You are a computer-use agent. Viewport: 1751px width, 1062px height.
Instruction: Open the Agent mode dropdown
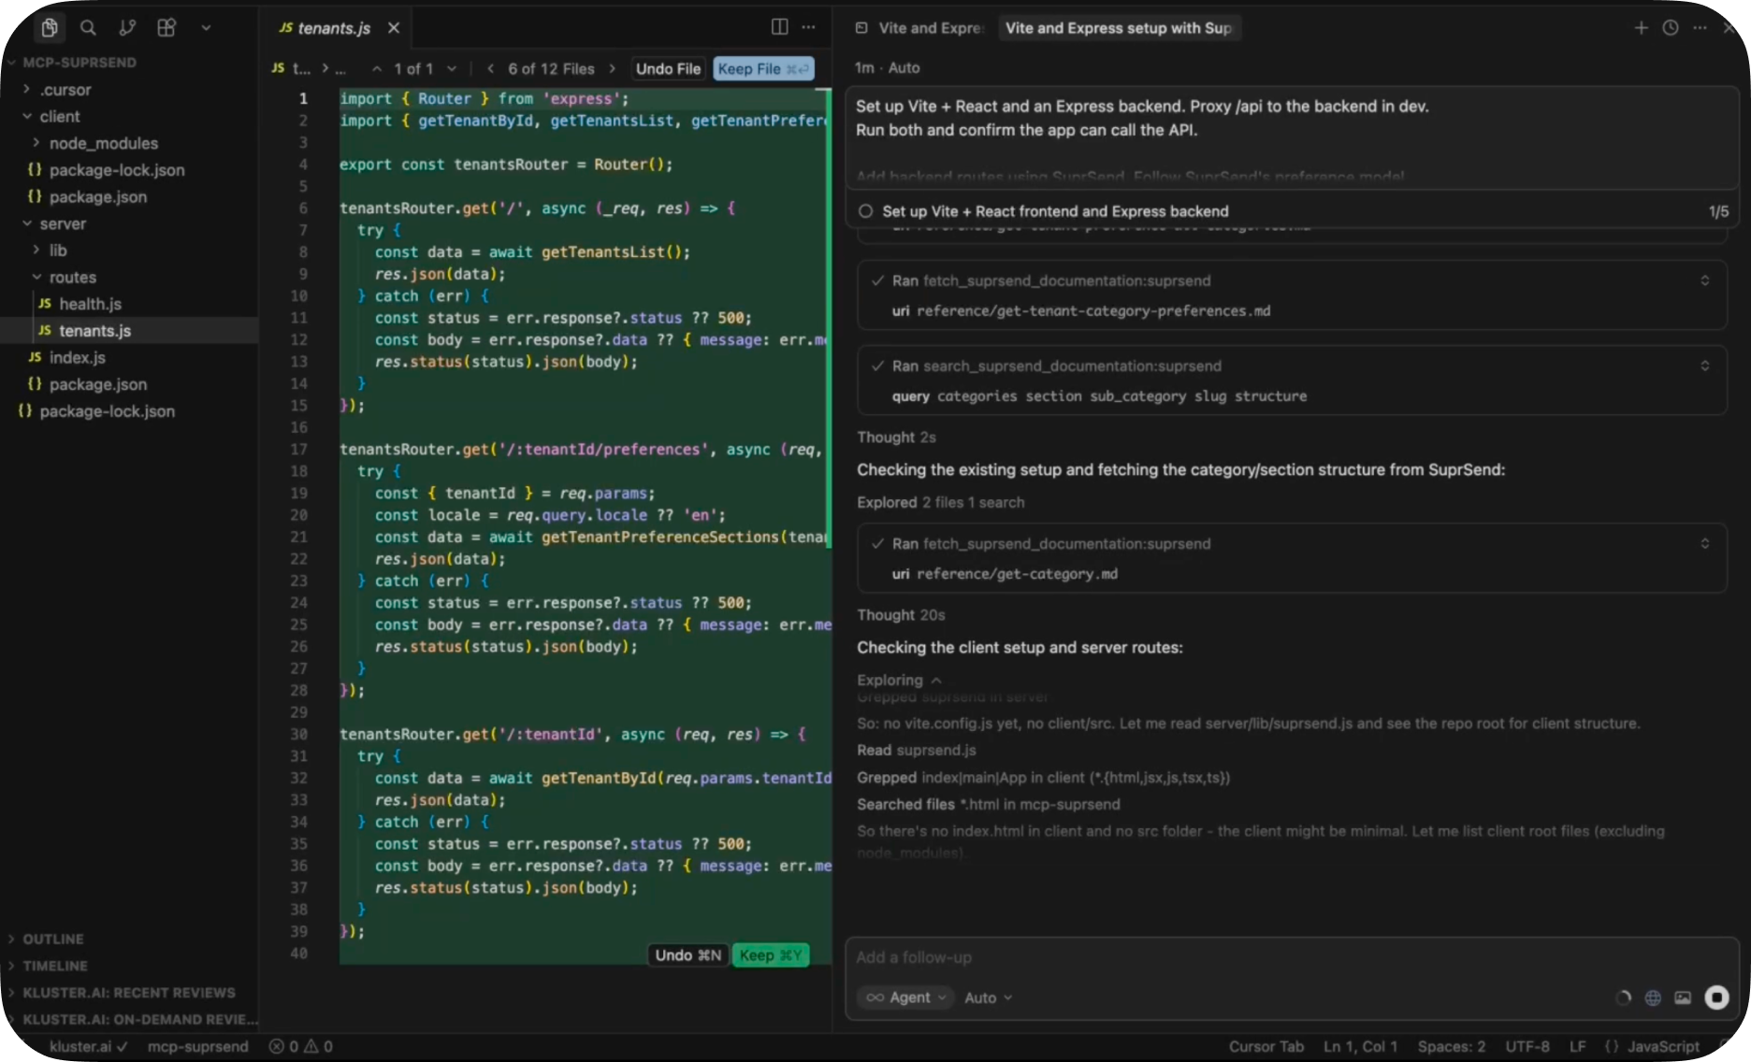pos(905,997)
